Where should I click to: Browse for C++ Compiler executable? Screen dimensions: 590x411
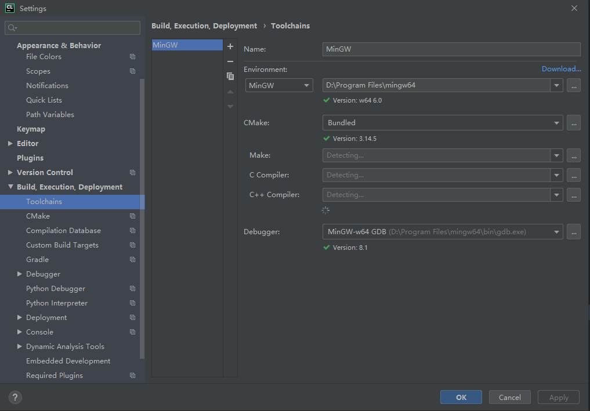[573, 195]
